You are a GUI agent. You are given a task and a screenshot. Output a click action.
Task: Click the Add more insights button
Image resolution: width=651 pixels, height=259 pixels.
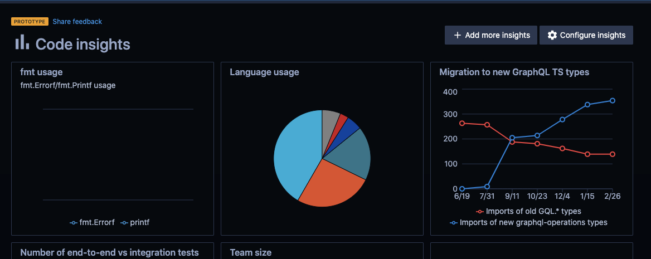(x=491, y=35)
